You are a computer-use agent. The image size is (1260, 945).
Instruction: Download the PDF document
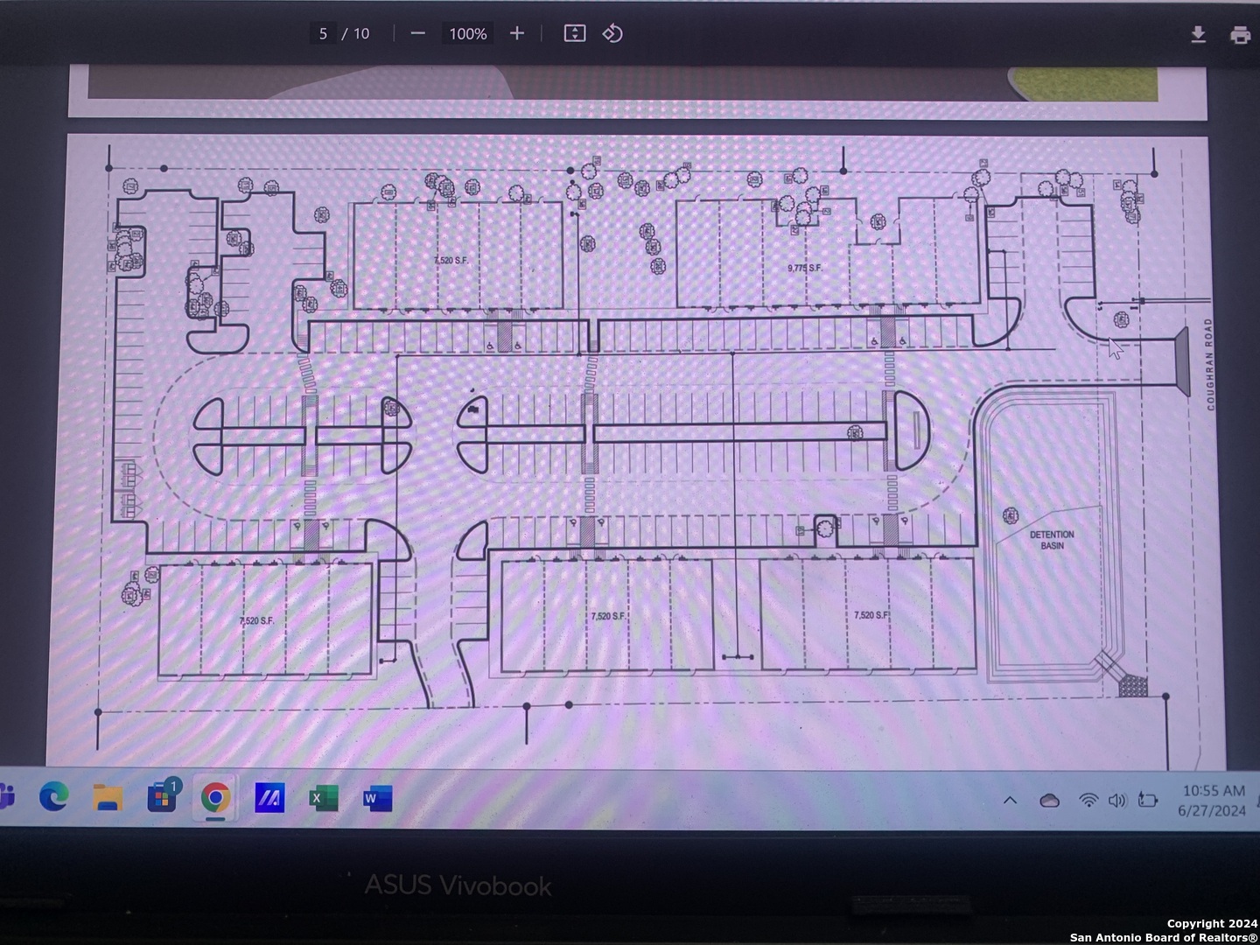[1198, 34]
